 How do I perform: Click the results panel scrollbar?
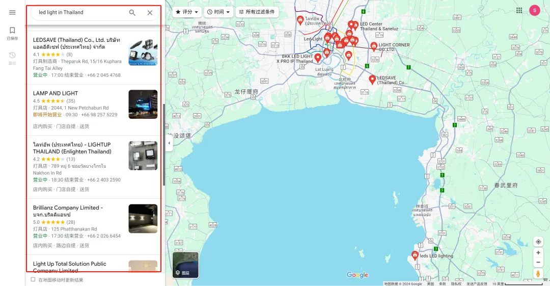coord(164,145)
